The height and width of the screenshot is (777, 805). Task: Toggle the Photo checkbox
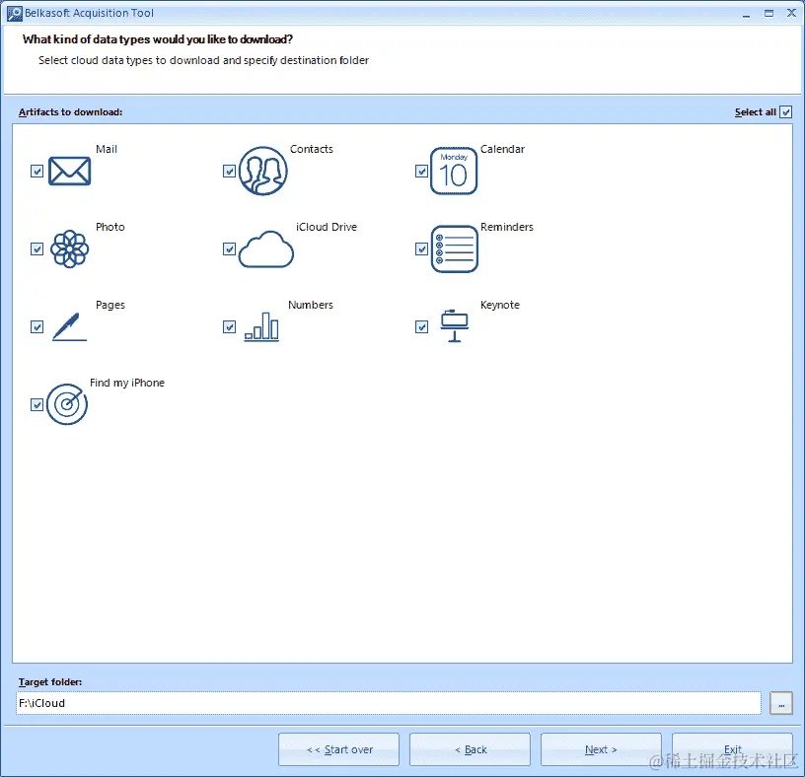tap(37, 248)
